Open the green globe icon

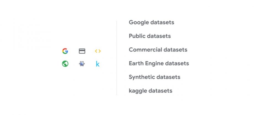65,64
